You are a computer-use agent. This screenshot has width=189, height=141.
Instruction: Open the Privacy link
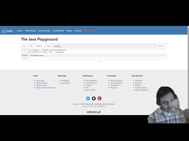point(94,106)
